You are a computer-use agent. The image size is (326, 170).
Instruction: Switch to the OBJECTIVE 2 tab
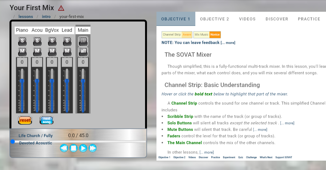click(214, 19)
